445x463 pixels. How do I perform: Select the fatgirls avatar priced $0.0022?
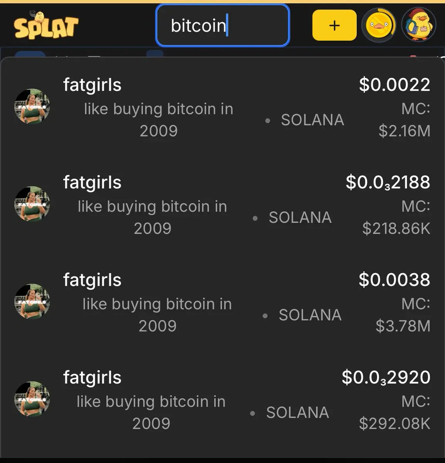coord(32,107)
